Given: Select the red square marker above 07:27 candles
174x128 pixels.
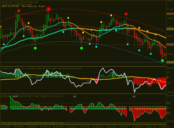Looking at the screenshot, I should point(126,14).
